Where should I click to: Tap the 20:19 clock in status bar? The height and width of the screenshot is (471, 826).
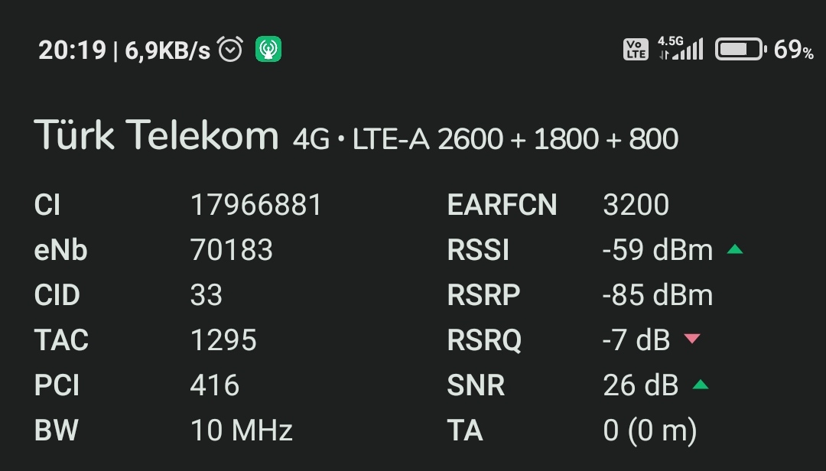[72, 50]
